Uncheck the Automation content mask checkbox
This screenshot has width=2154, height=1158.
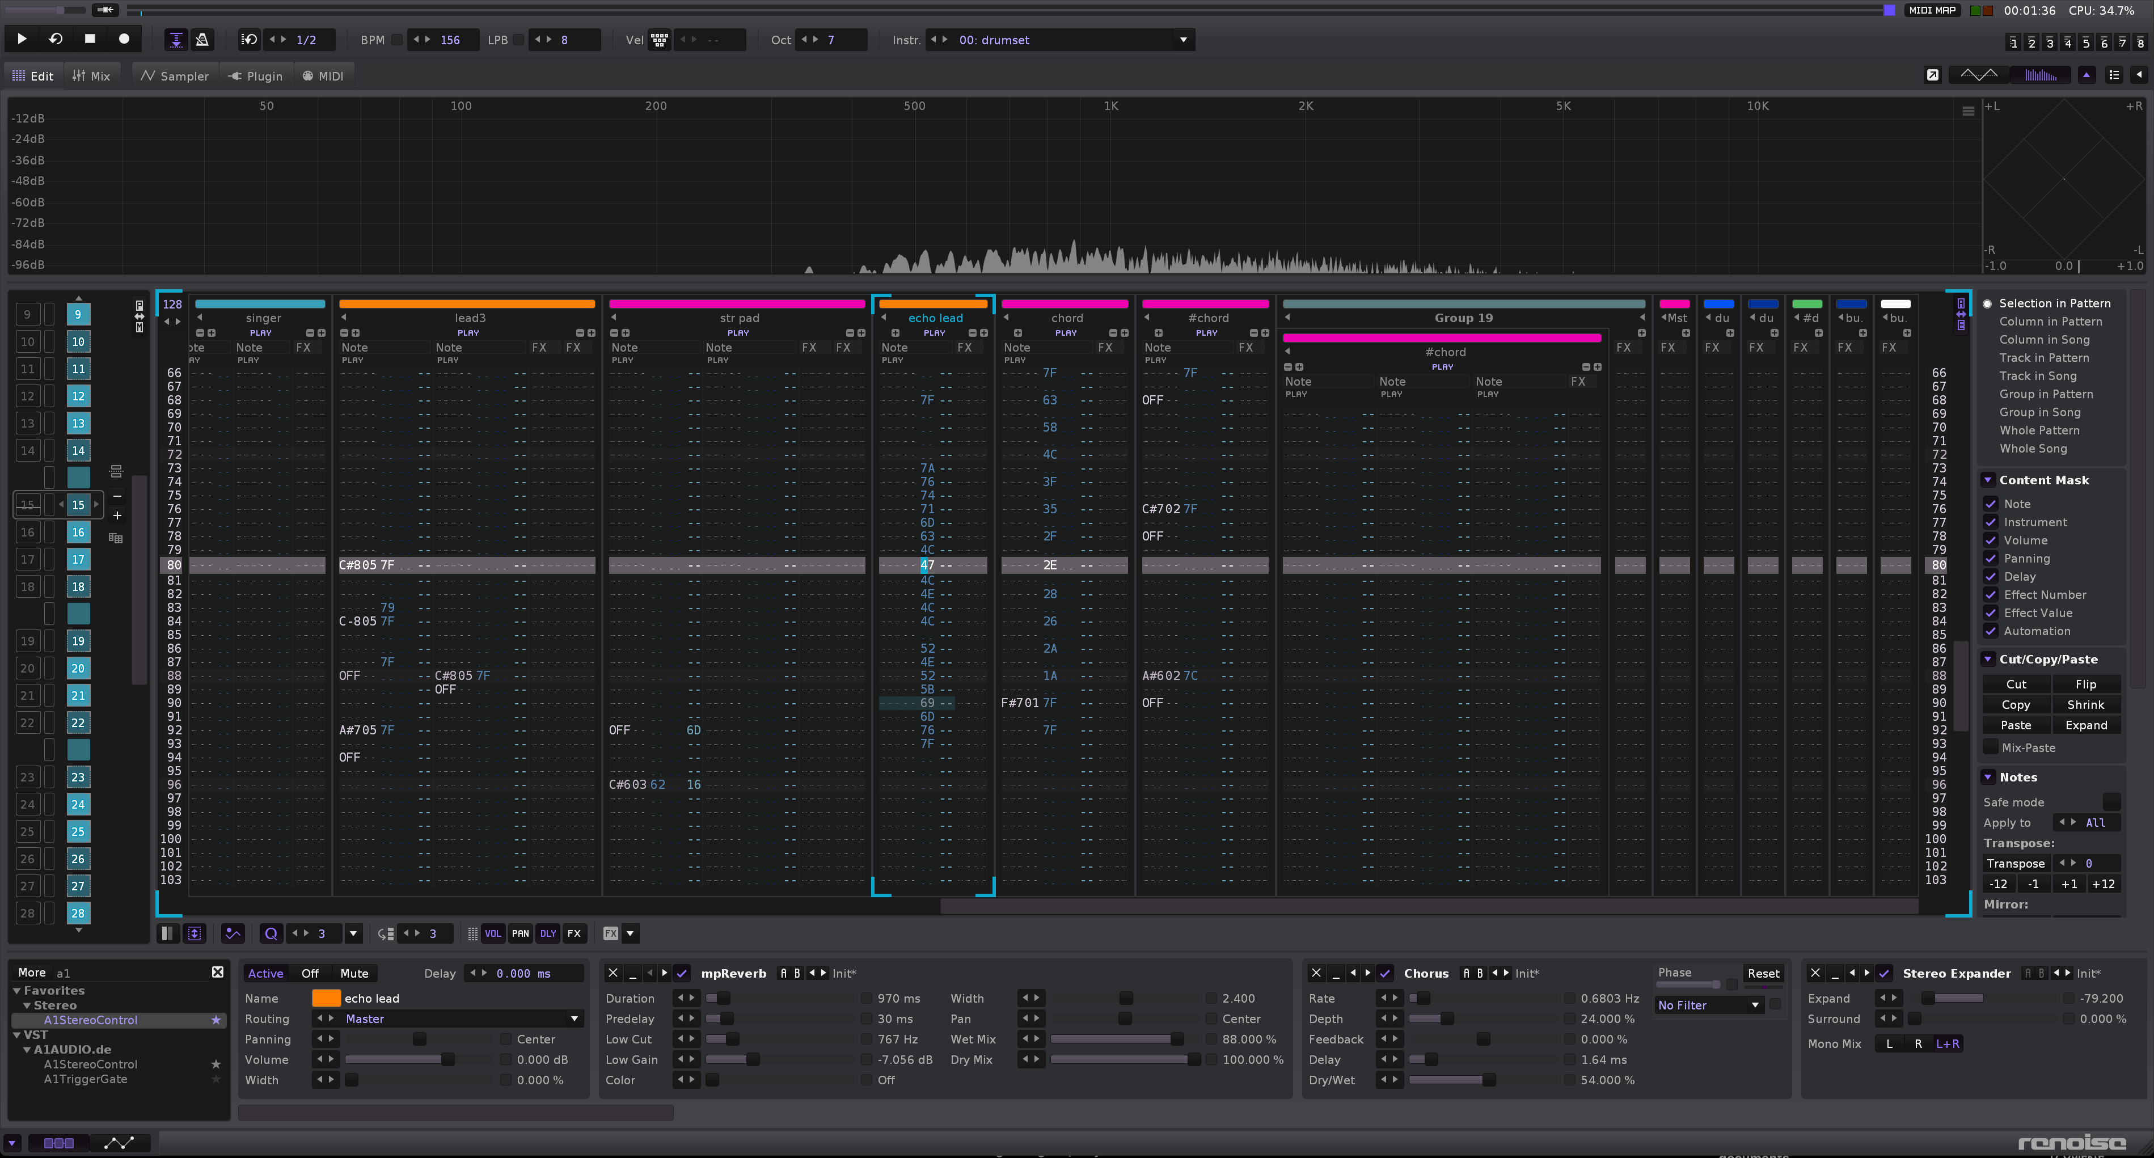1991,631
